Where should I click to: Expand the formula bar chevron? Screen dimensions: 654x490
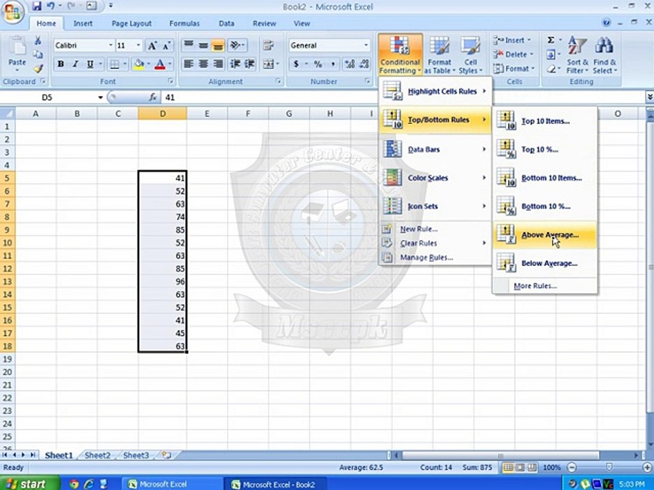pyautogui.click(x=650, y=97)
